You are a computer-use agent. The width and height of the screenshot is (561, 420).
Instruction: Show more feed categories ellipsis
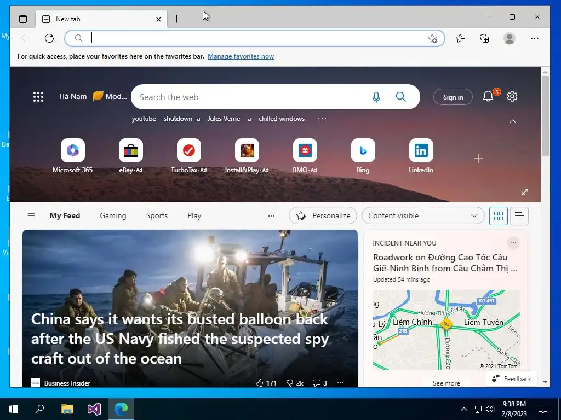coord(271,215)
